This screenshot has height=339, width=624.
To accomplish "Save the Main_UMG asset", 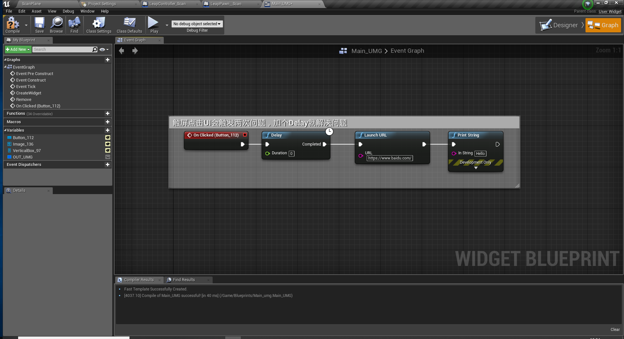I will 39,25.
